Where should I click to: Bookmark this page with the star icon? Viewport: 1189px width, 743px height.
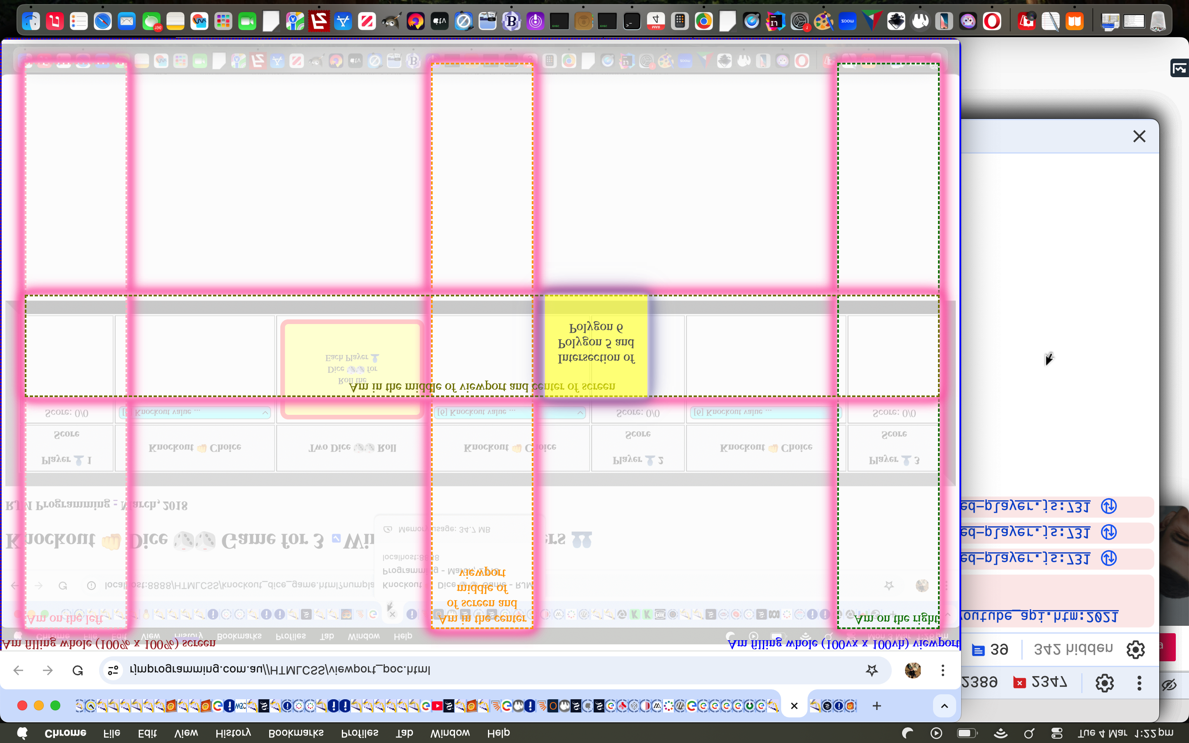click(872, 670)
